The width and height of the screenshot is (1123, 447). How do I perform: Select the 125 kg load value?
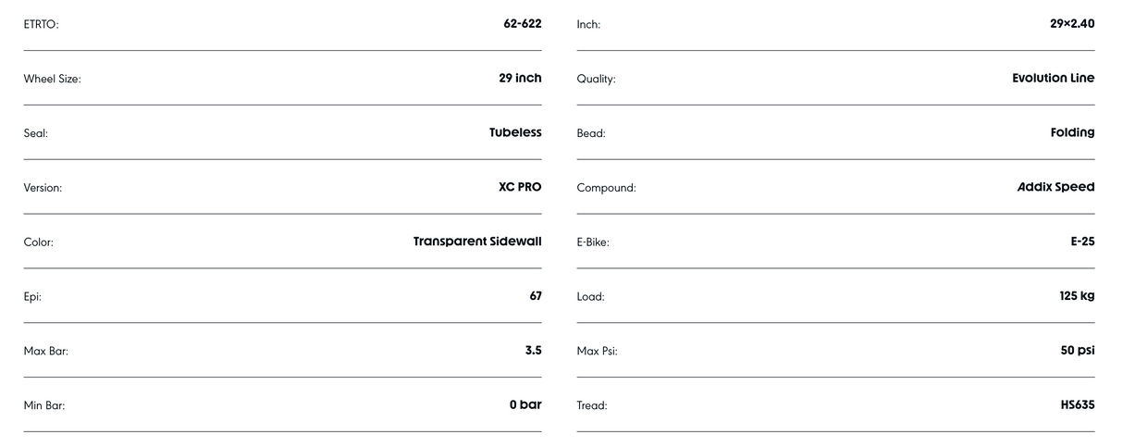(1077, 296)
